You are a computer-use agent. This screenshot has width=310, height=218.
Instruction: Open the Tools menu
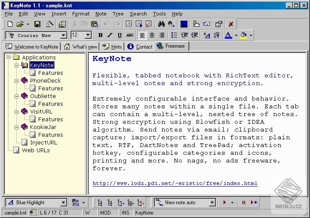159,14
